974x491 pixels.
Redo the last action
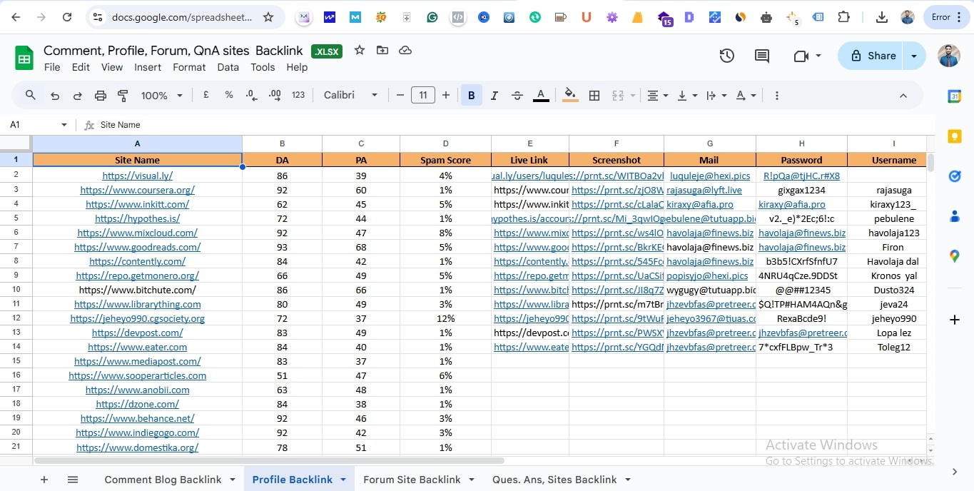pyautogui.click(x=78, y=96)
